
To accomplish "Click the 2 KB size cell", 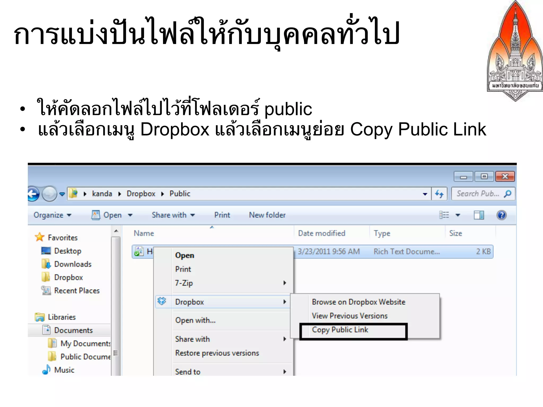I will pos(483,251).
